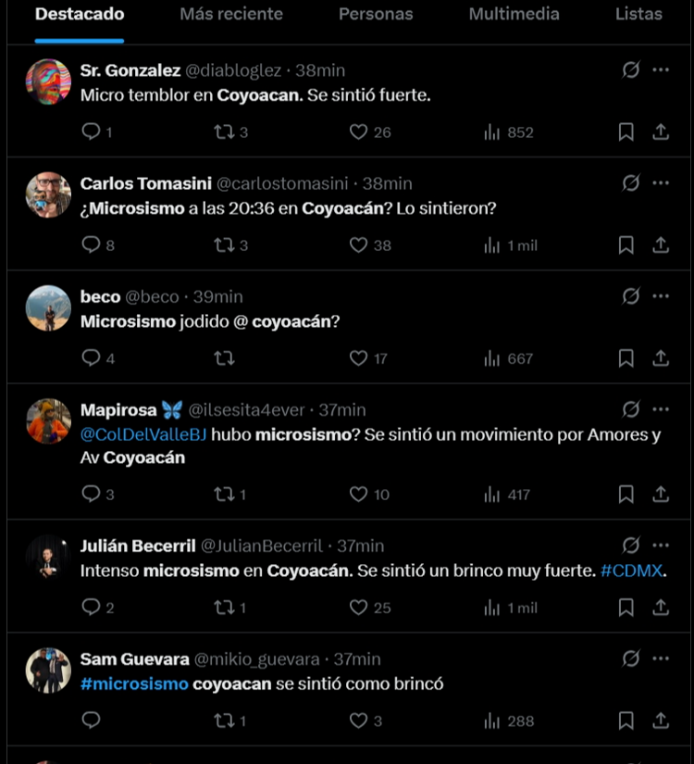This screenshot has height=764, width=694.
Task: Open Carlos Tomasini's profile picture
Action: 48,194
